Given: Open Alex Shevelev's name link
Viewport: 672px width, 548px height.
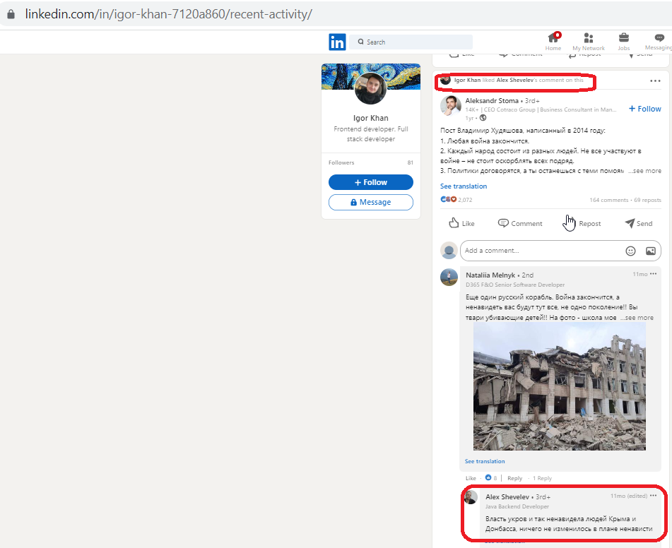Looking at the screenshot, I should [507, 496].
